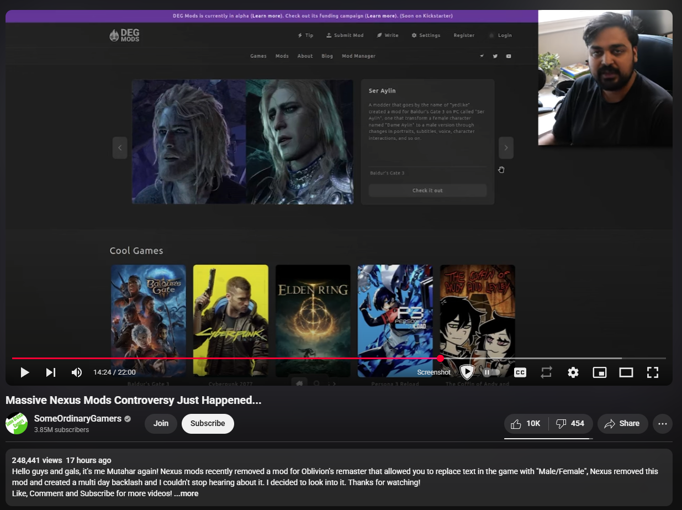Click the first social icon left of Twitter
Image resolution: width=682 pixels, height=510 pixels.
482,56
